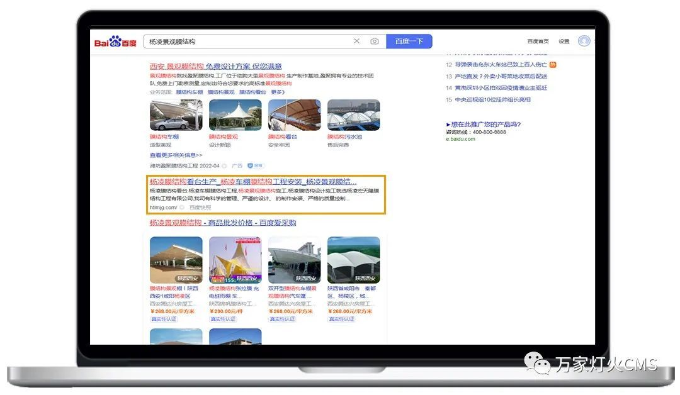This screenshot has width=680, height=395.
Task: Open the 西安 景观膜结构 免费设计方案 result
Action: (215, 66)
